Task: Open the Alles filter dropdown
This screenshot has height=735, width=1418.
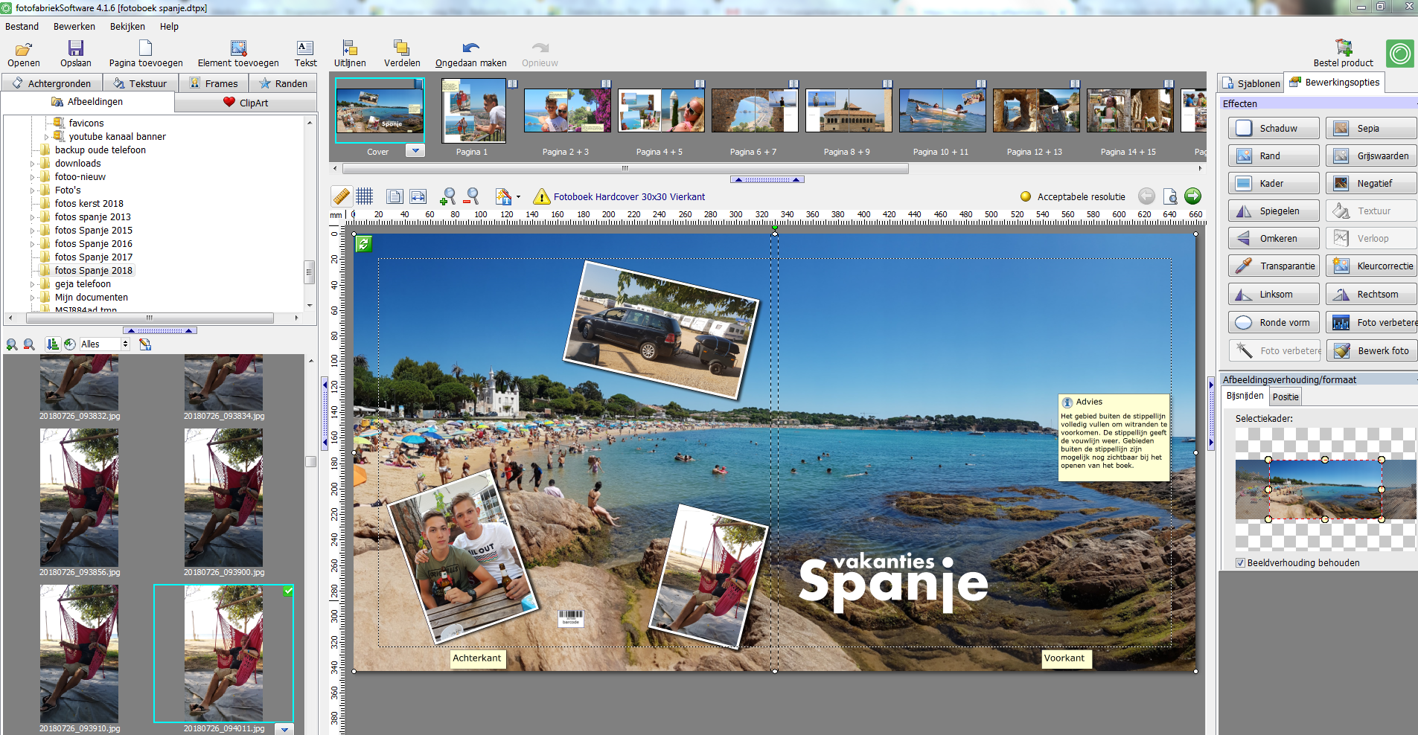Action: pyautogui.click(x=125, y=344)
